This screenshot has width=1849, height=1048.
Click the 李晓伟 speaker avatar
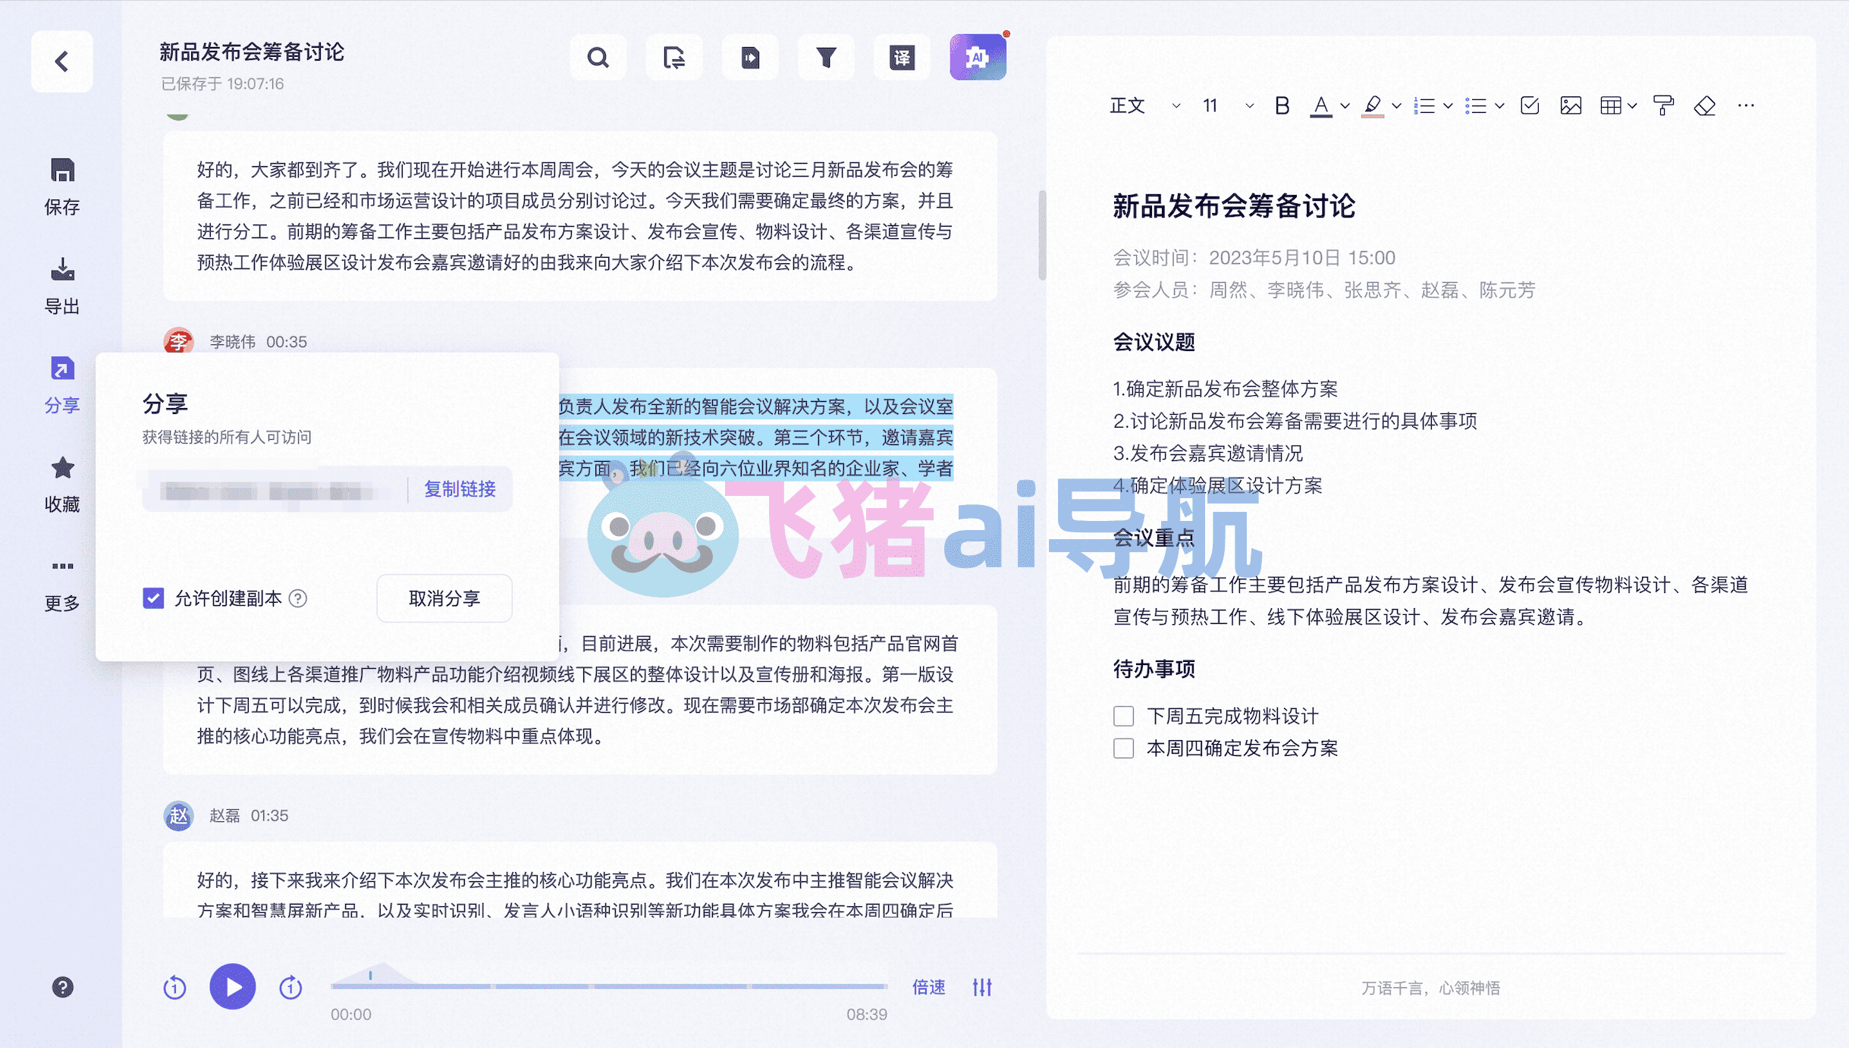coord(178,342)
